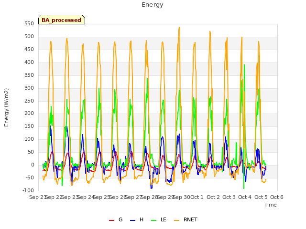
Task: Click the orange RNET legend swatch
Action: pos(176,220)
